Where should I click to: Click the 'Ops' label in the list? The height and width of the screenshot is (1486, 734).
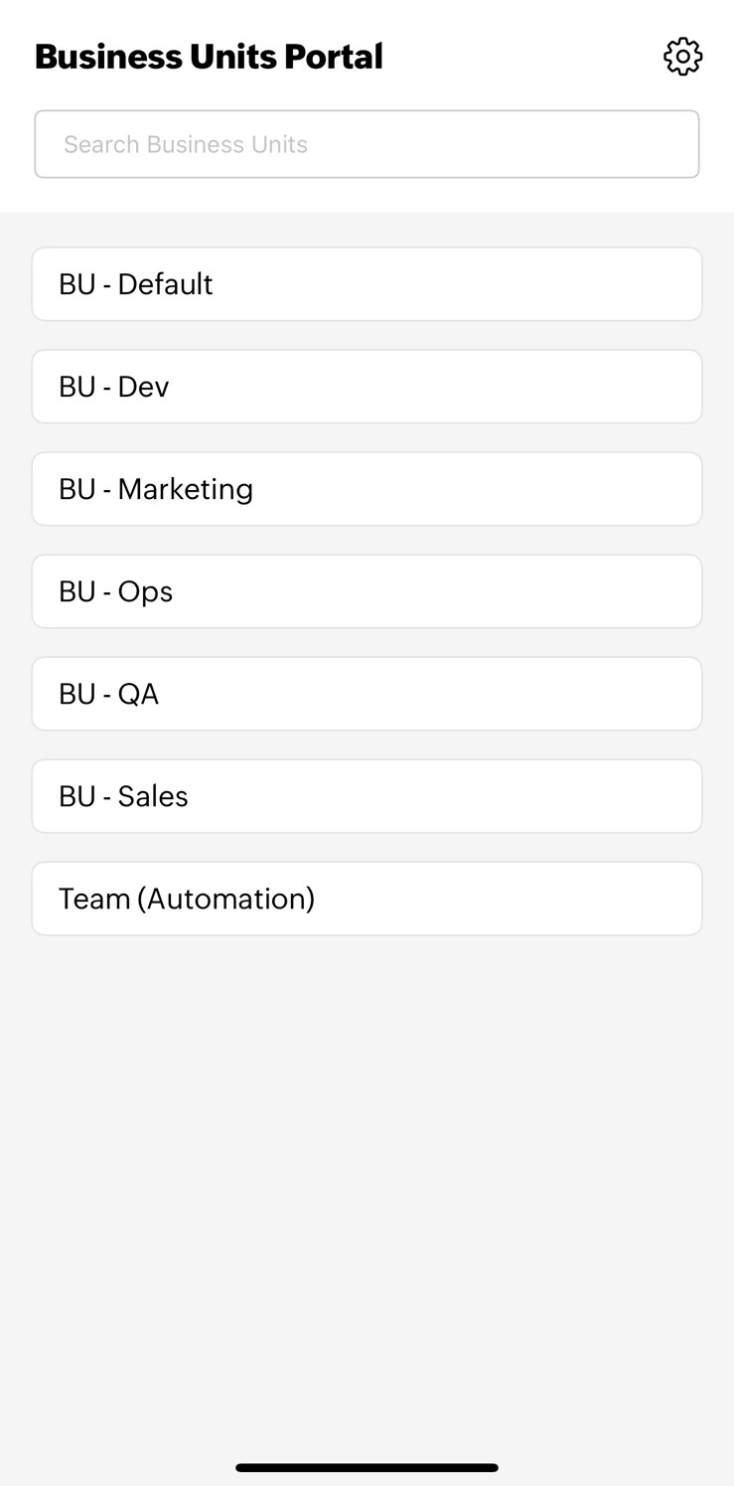click(145, 591)
